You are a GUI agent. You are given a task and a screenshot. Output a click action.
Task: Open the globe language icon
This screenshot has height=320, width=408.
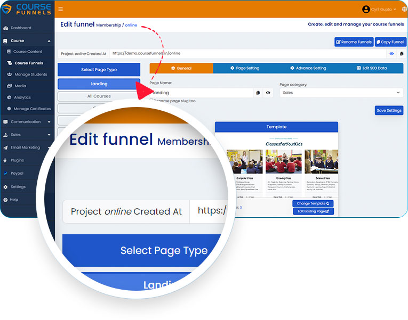pos(404,10)
